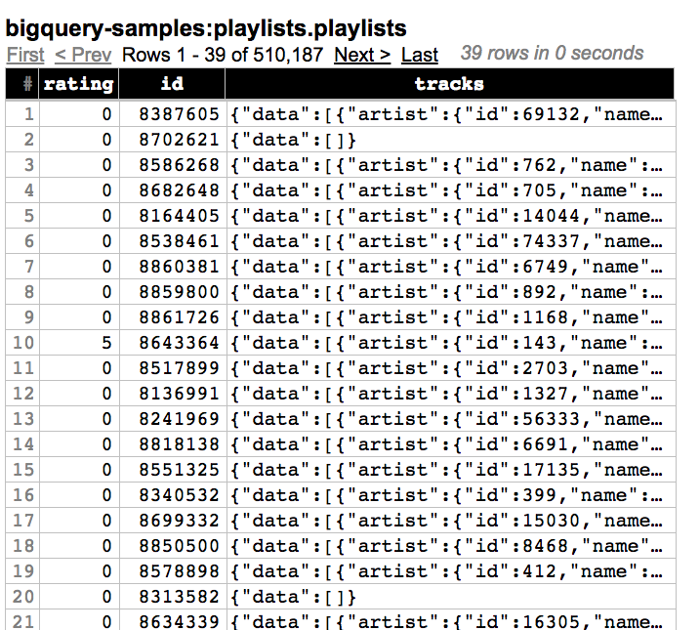This screenshot has width=700, height=630.
Task: Click tracks cell with artist id 8468
Action: click(x=449, y=546)
